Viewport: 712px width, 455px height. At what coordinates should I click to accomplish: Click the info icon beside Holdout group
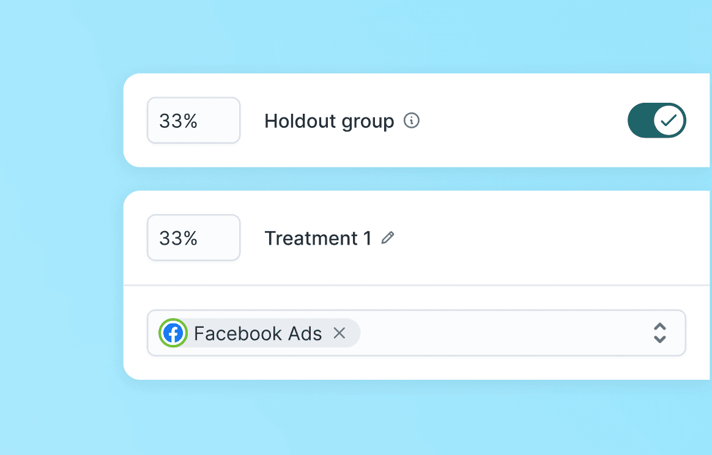tap(412, 120)
